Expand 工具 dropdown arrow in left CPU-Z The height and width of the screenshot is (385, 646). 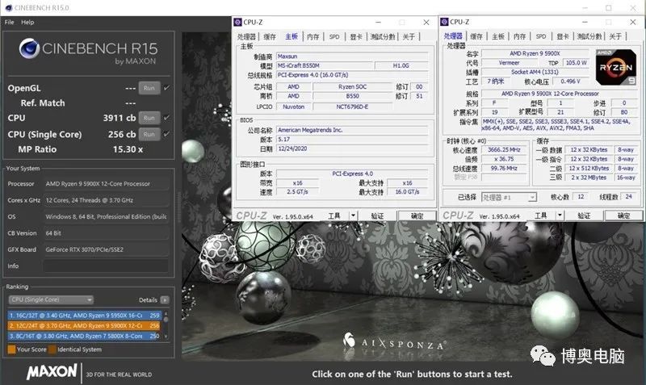[353, 216]
